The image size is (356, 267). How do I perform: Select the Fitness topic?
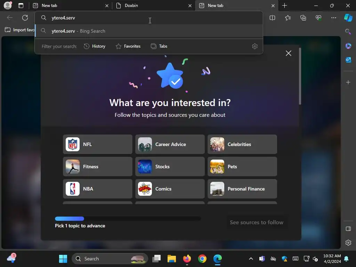point(98,167)
